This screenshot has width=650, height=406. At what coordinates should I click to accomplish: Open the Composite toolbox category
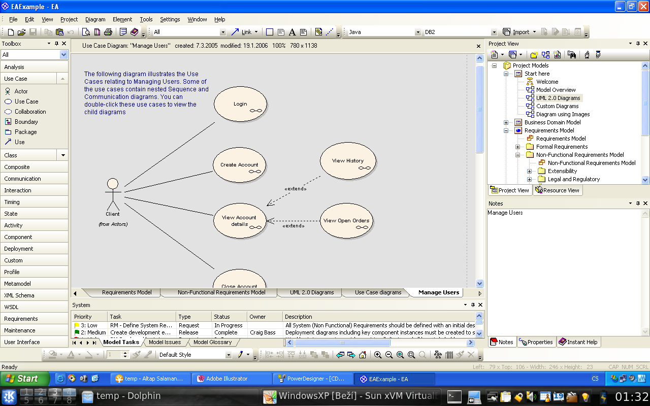(x=34, y=167)
